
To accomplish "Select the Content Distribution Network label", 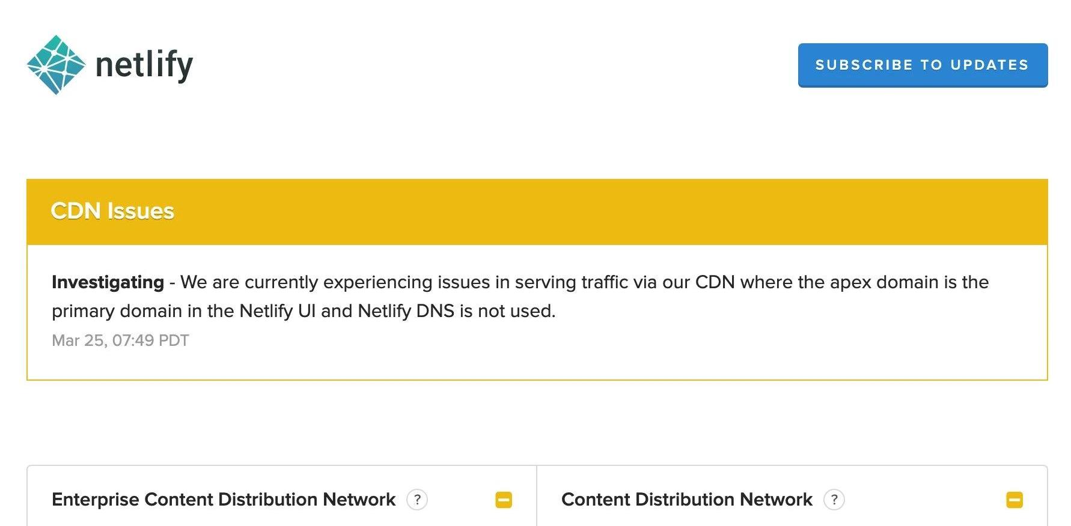I will click(686, 500).
